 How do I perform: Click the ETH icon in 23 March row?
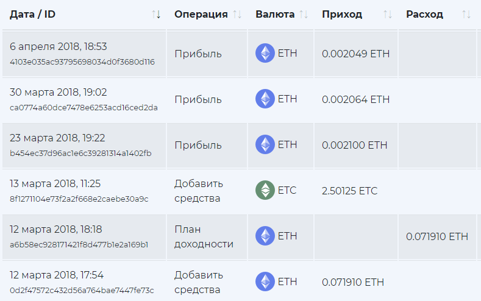click(265, 144)
